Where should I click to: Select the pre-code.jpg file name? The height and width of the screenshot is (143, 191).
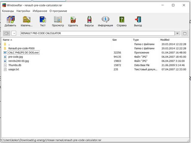click(16, 57)
